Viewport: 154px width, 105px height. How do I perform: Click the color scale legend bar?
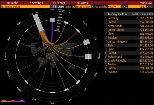pyautogui.click(x=13, y=101)
